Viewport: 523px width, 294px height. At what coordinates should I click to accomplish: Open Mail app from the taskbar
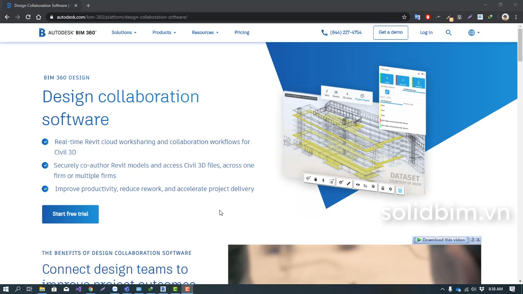click(x=66, y=289)
